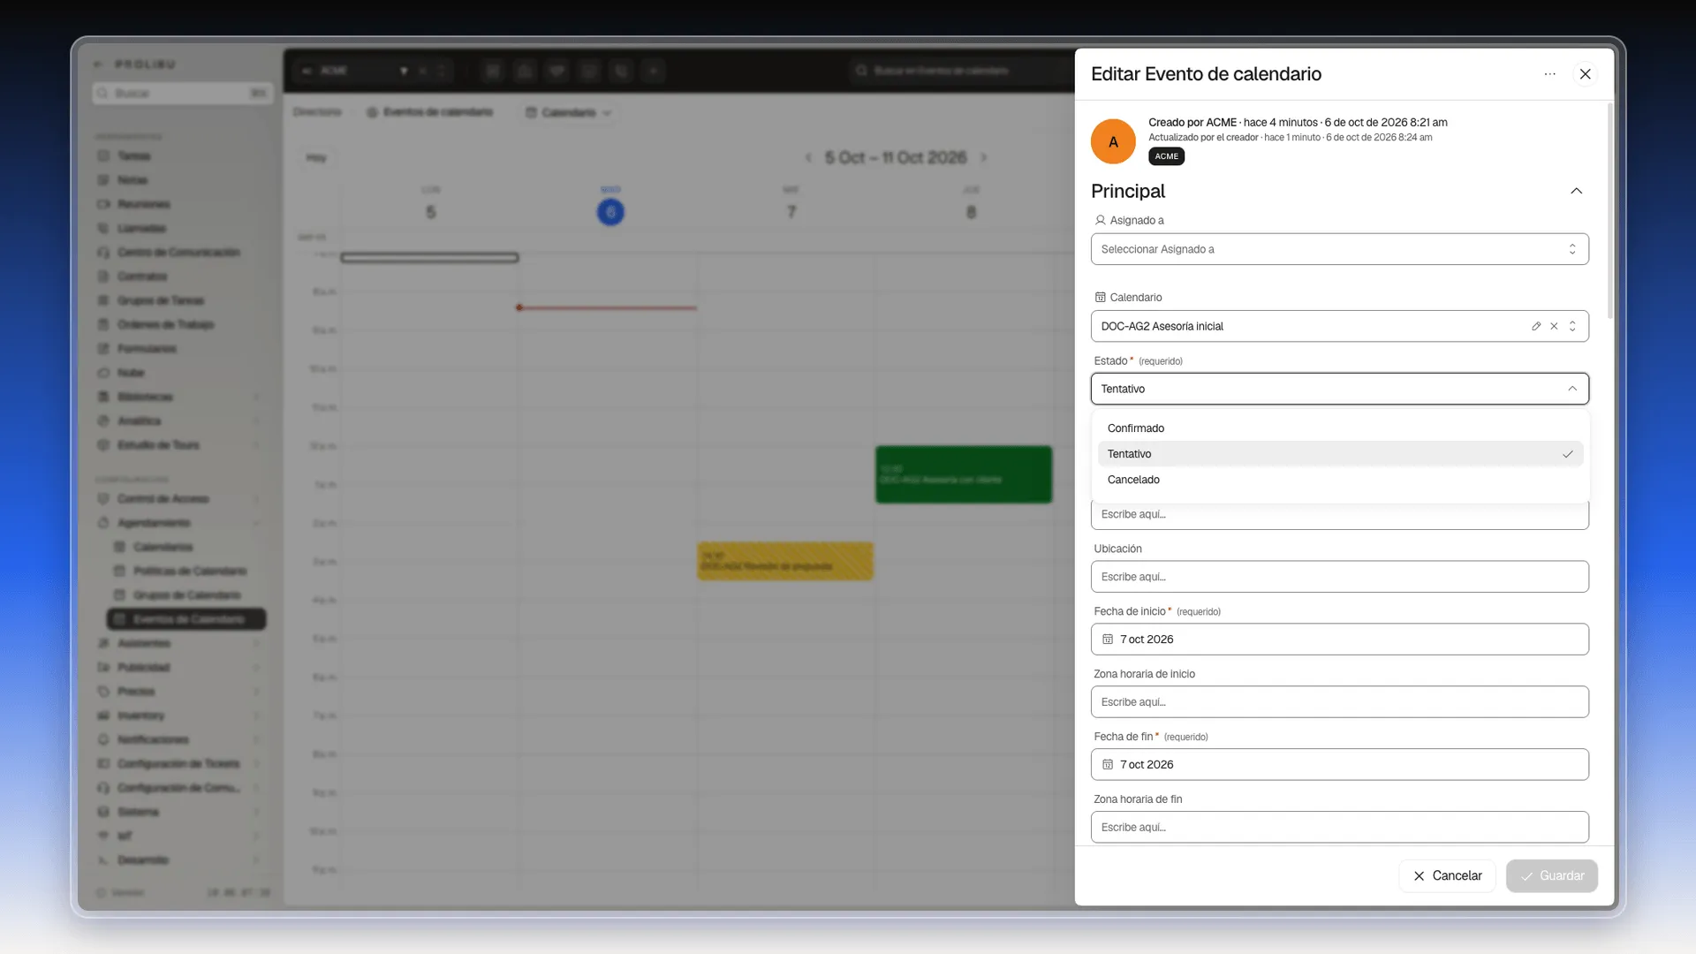Clear the DOC-AG2 Asesoría inicial calendar selection
Viewport: 1696px width, 954px height.
tap(1554, 326)
